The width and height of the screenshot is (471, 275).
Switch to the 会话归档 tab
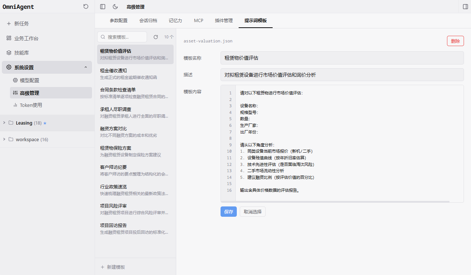(x=148, y=21)
